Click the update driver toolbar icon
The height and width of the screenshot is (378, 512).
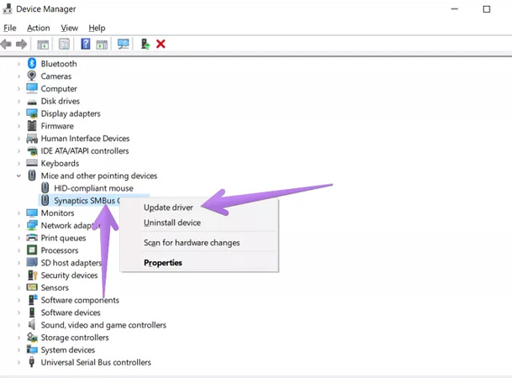pyautogui.click(x=145, y=44)
